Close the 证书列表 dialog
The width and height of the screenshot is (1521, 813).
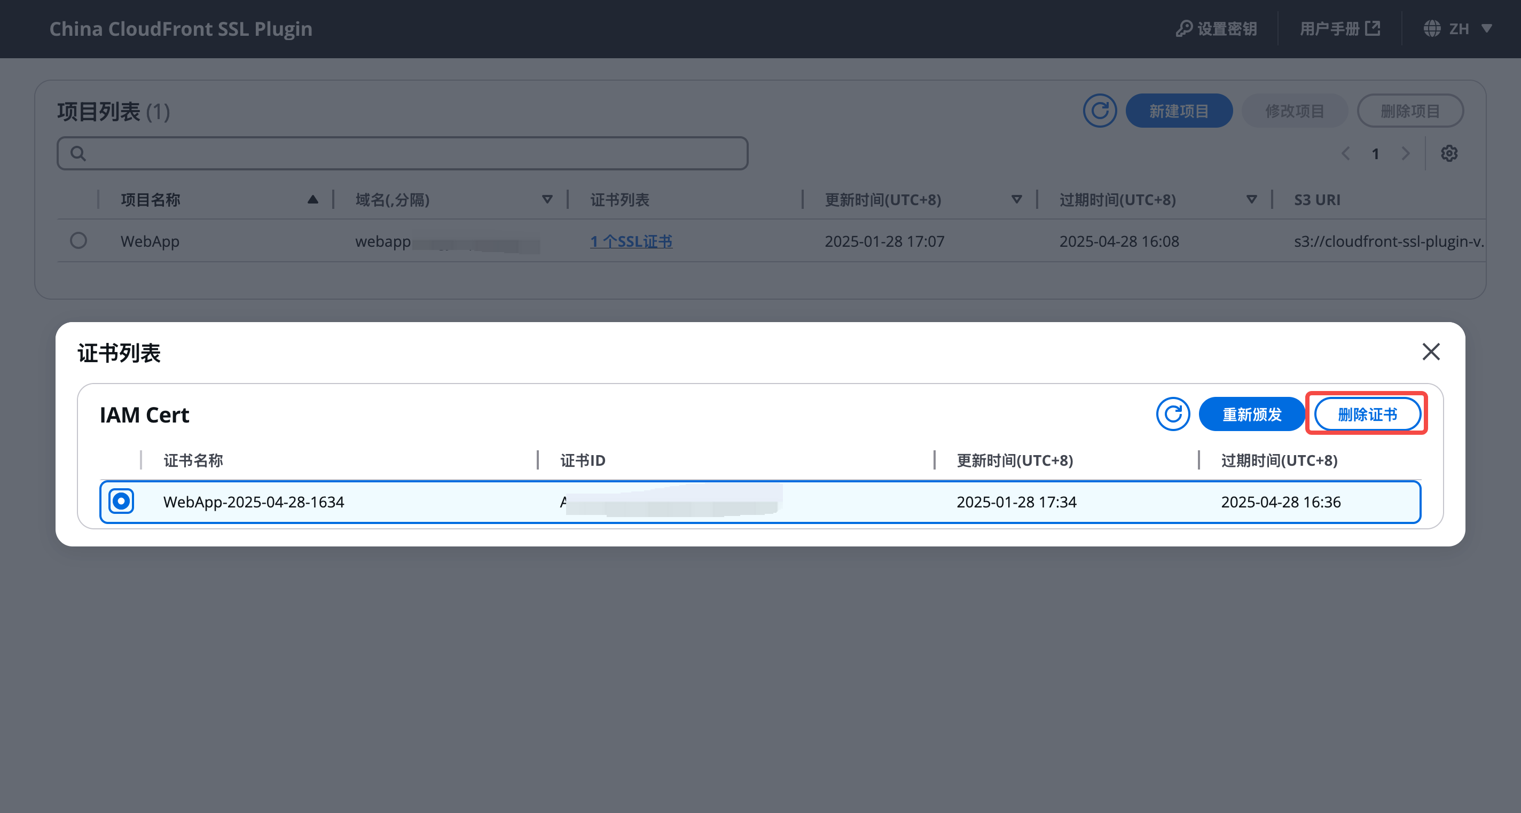click(x=1431, y=352)
